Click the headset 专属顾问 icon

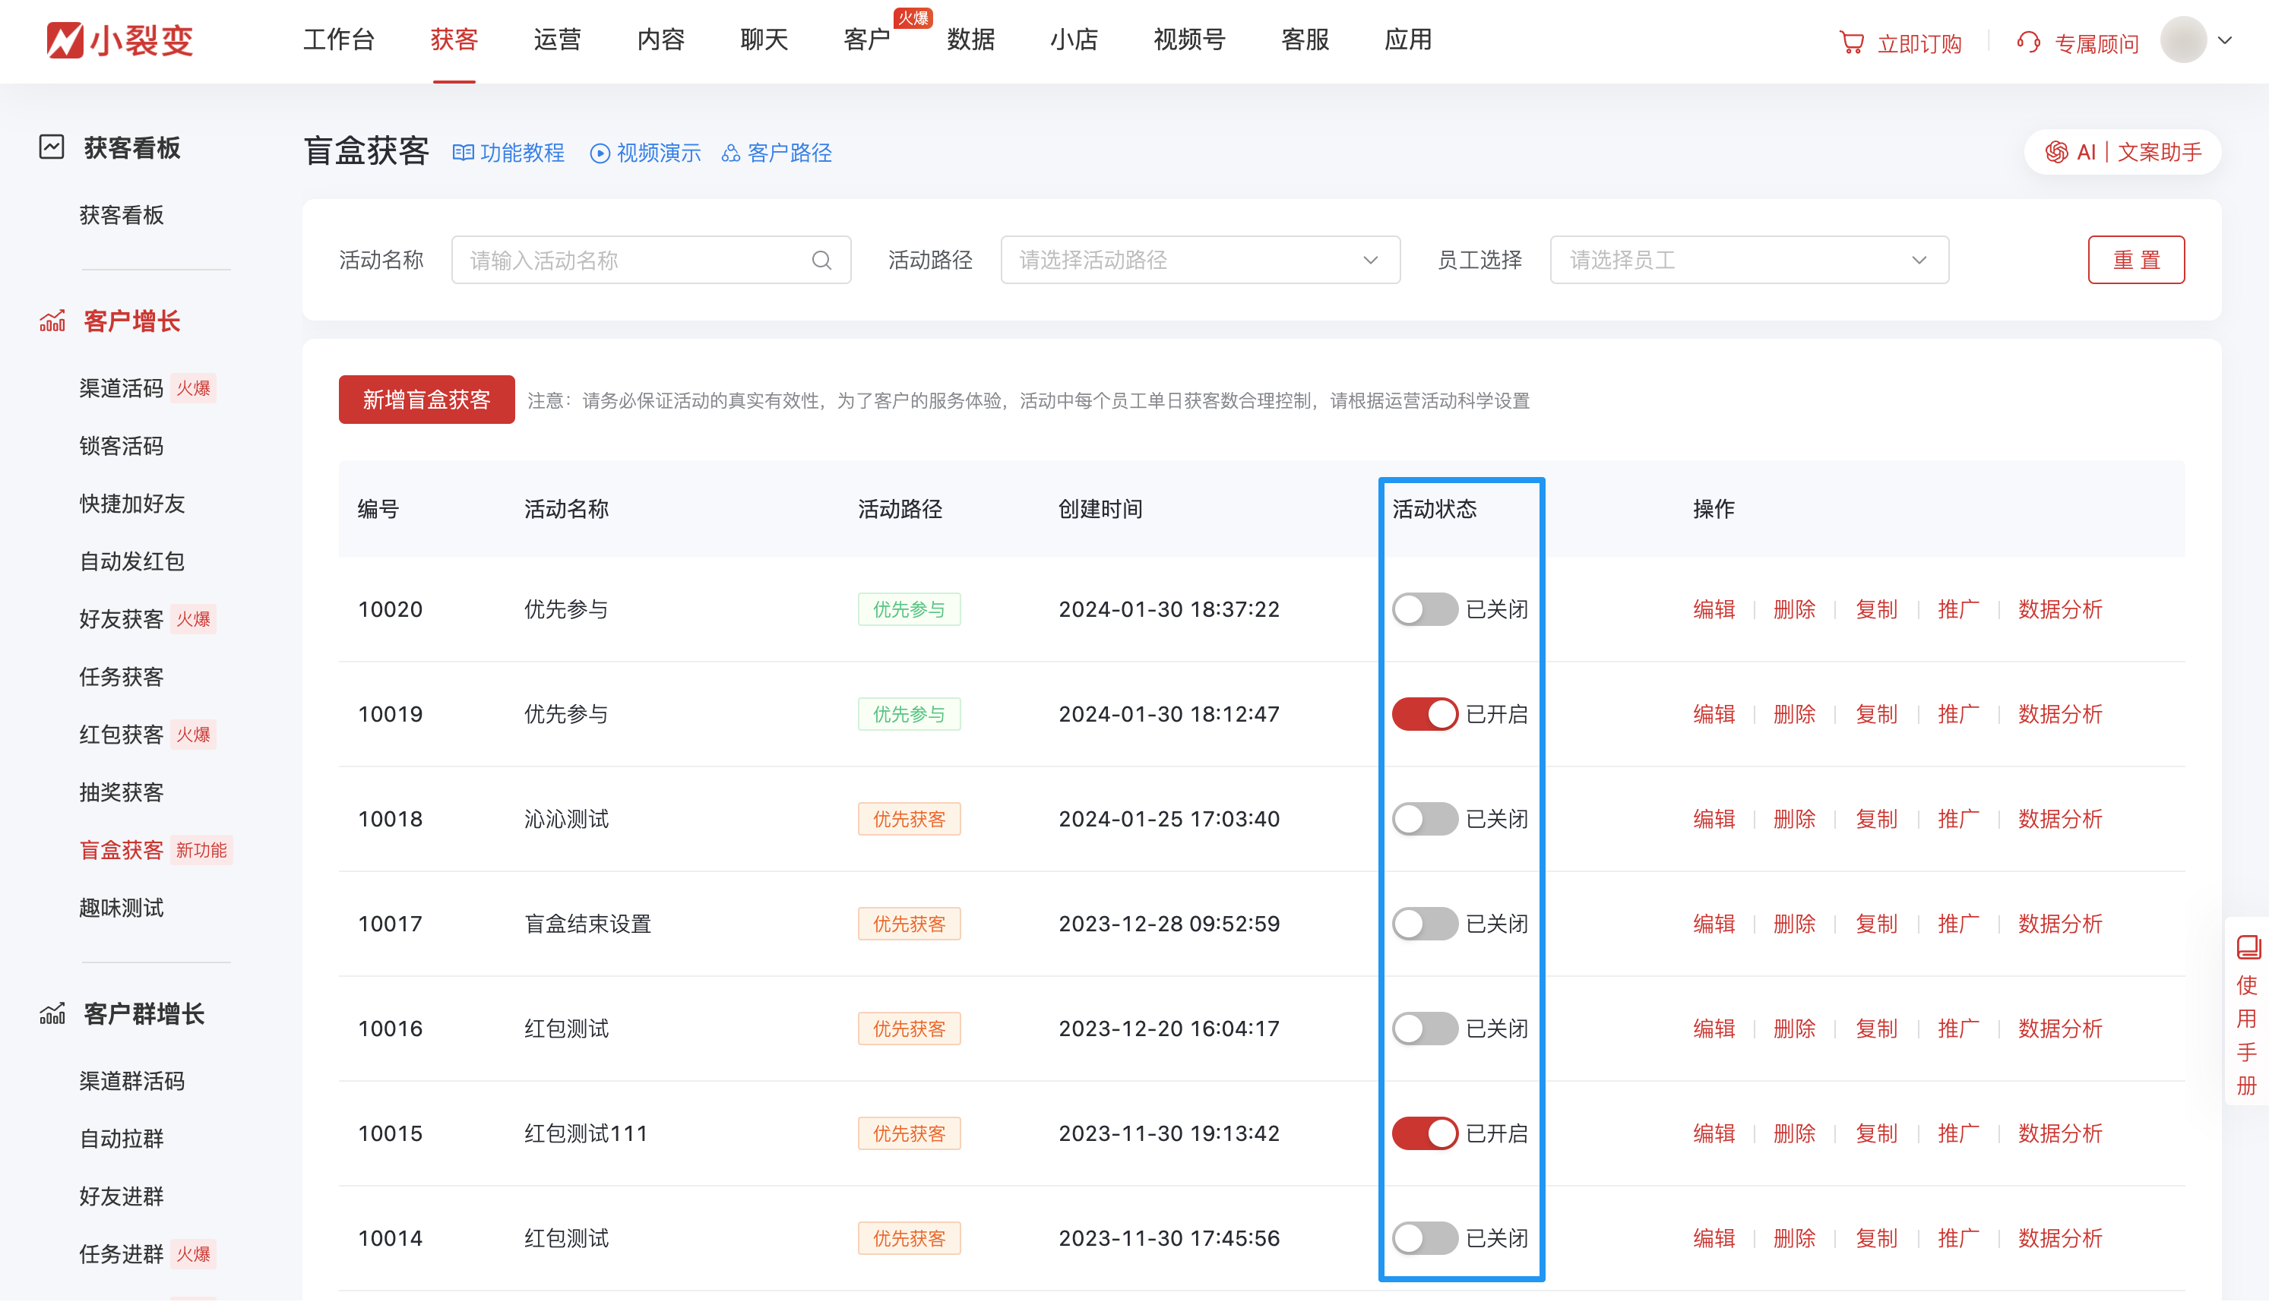2028,42
